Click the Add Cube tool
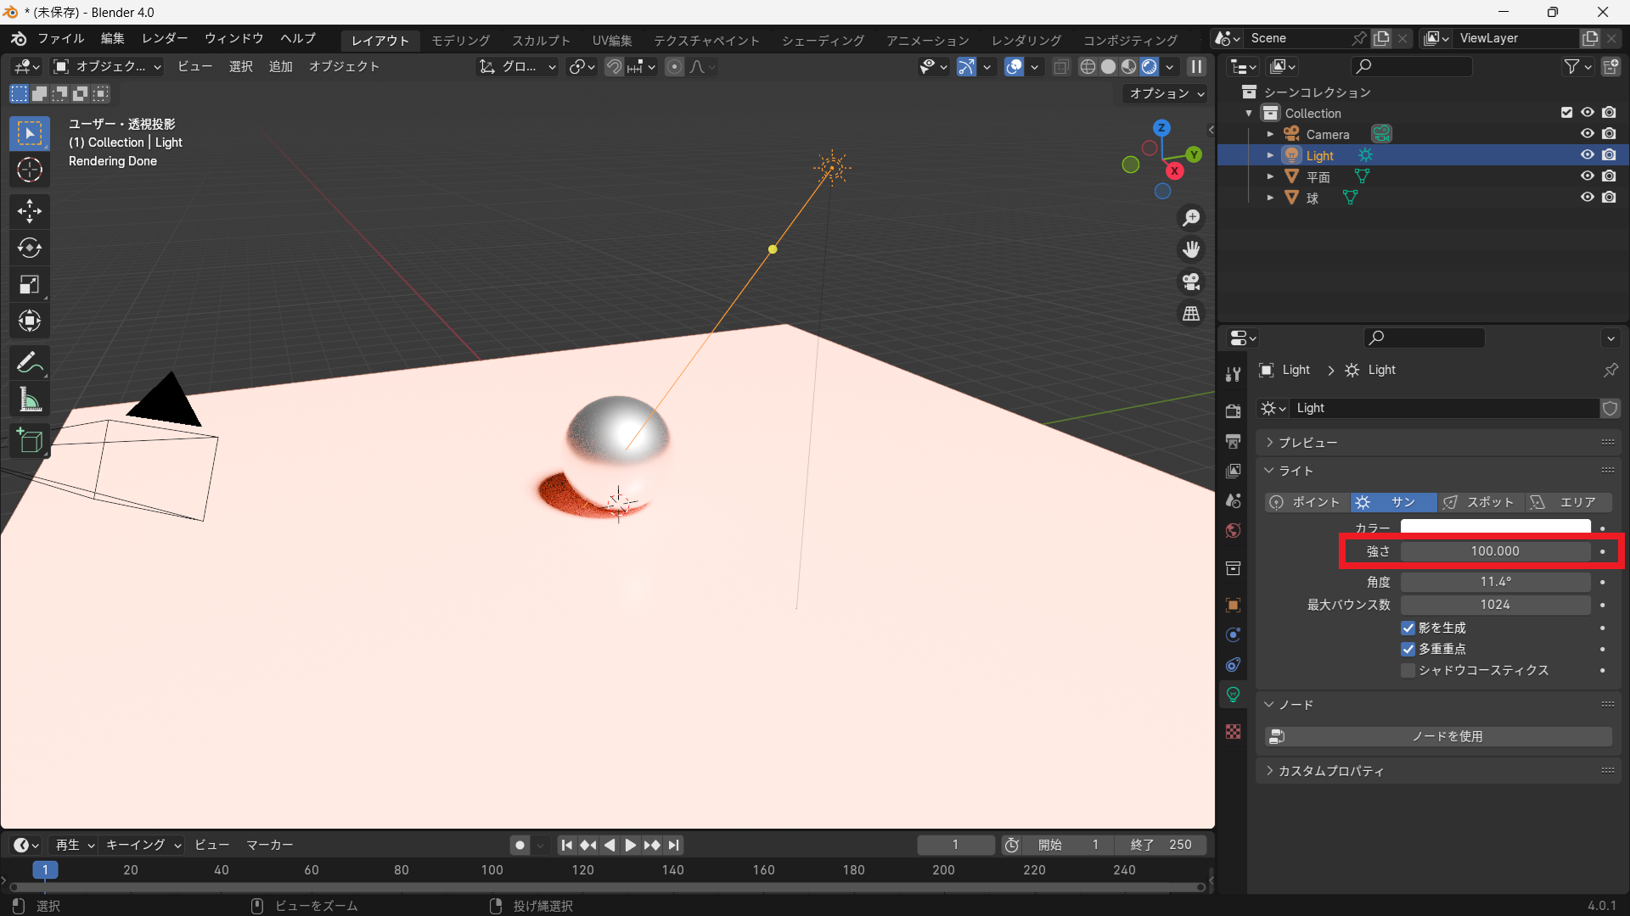The height and width of the screenshot is (916, 1630). (x=30, y=440)
